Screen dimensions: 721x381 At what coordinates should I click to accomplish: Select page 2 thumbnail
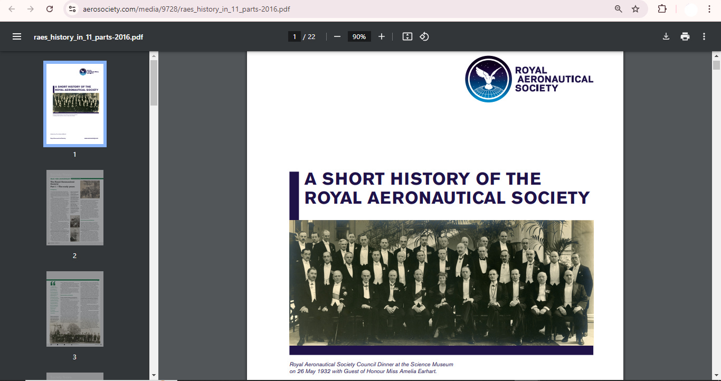click(75, 207)
